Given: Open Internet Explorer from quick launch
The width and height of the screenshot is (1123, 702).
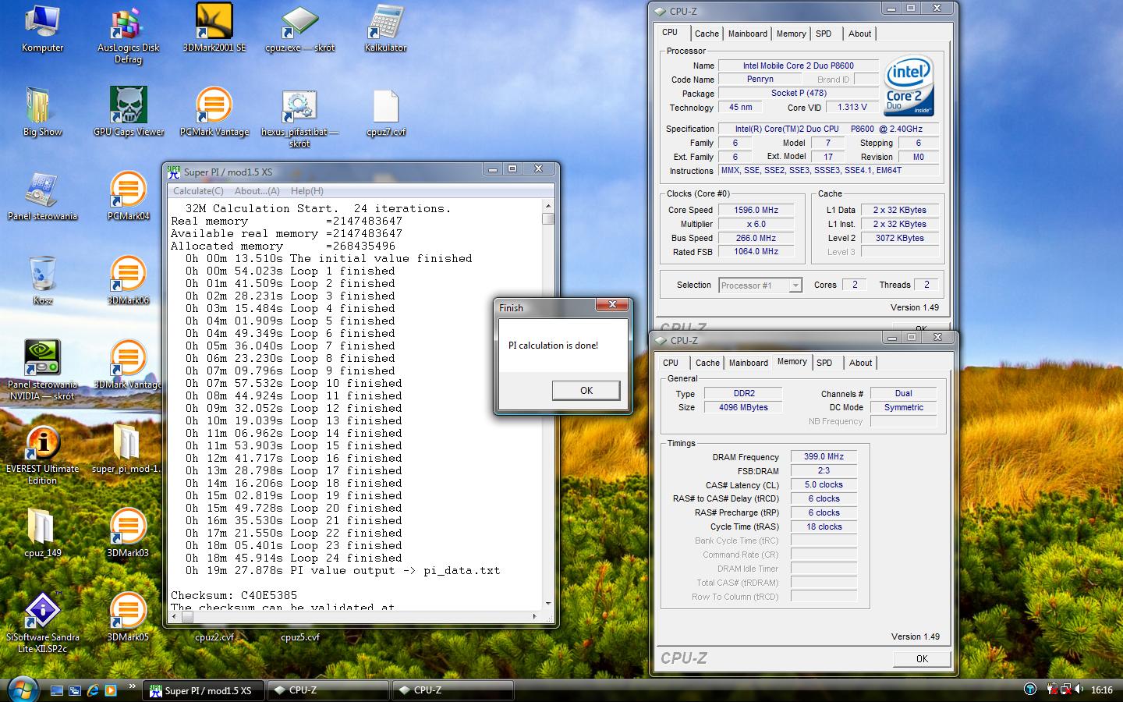Looking at the screenshot, I should [x=93, y=690].
